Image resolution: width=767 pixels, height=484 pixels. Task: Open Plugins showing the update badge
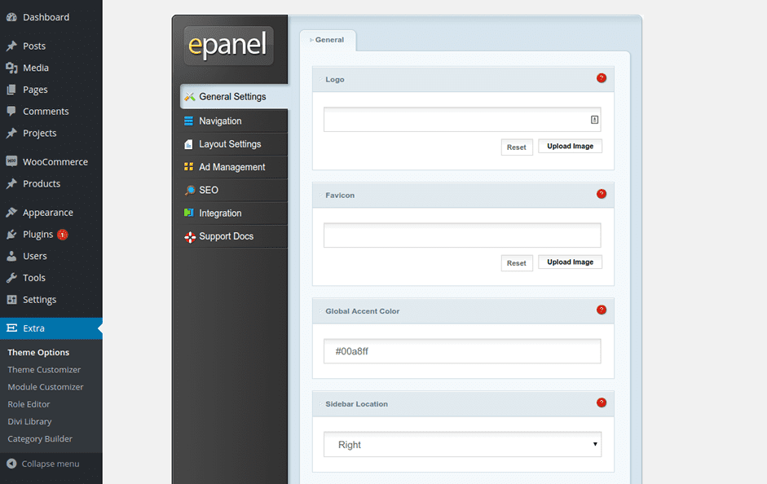coord(34,234)
